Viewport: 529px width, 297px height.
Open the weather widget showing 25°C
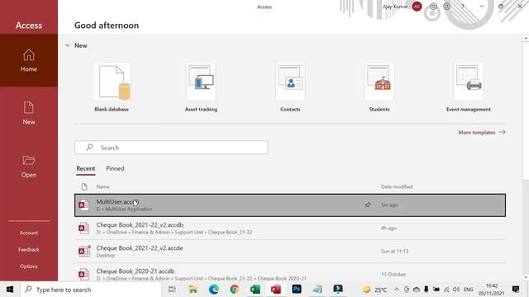[374, 290]
